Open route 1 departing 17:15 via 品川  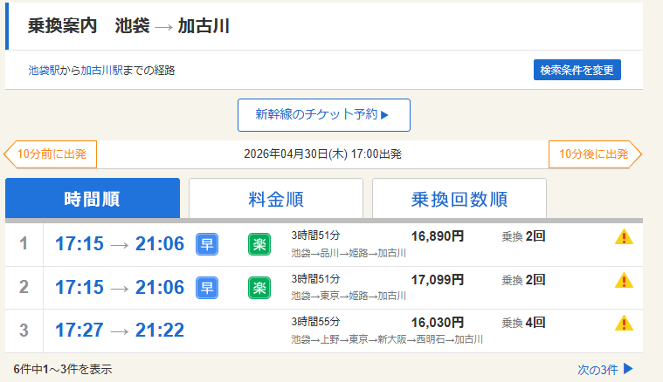tap(119, 244)
